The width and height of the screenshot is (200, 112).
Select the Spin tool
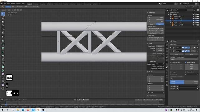point(3,70)
